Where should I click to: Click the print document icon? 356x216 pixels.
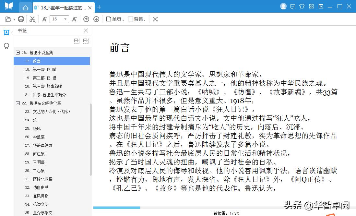pos(20,19)
